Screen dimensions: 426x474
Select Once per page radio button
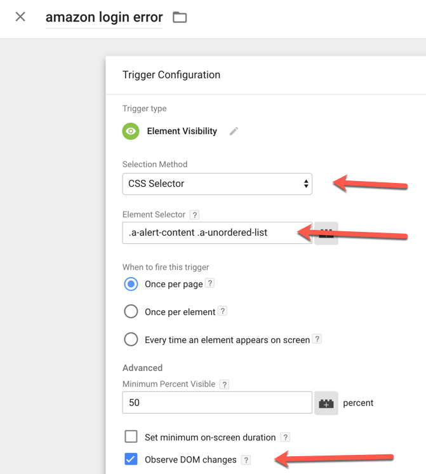[x=131, y=284]
